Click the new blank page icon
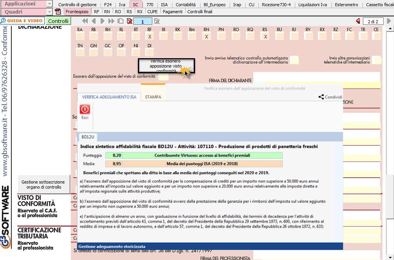 (121, 21)
